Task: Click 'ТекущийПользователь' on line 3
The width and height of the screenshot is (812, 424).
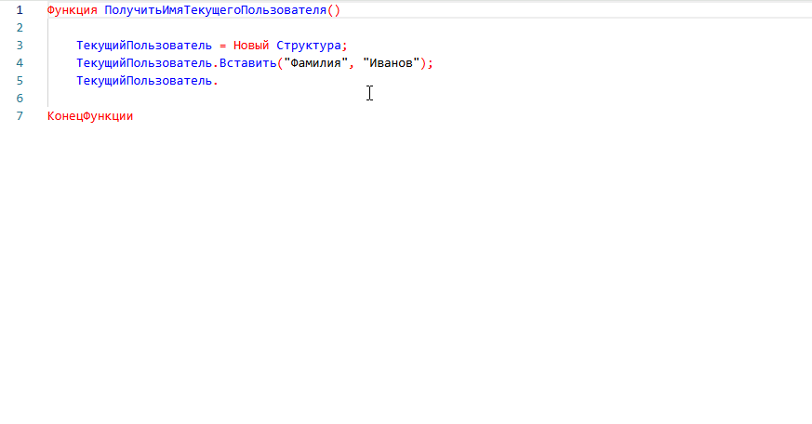Action: [144, 46]
